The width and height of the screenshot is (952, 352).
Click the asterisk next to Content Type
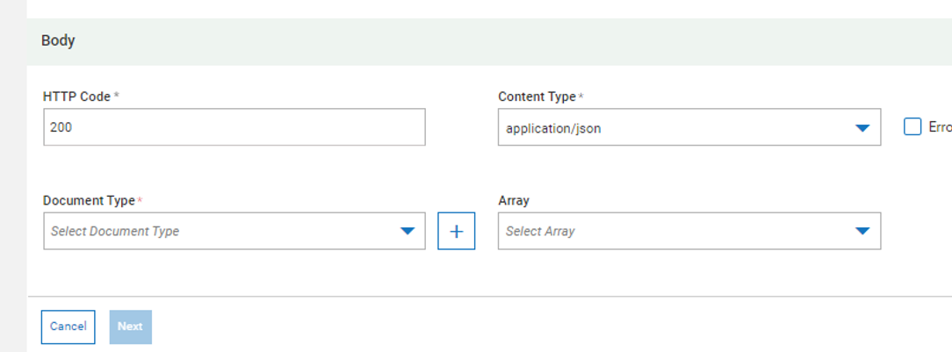tap(581, 97)
